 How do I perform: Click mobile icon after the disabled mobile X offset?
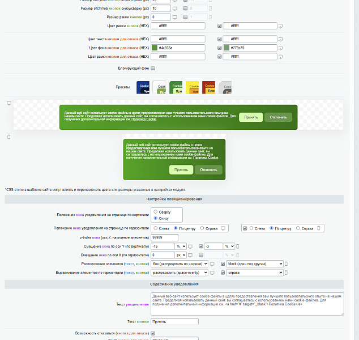(x=238, y=255)
